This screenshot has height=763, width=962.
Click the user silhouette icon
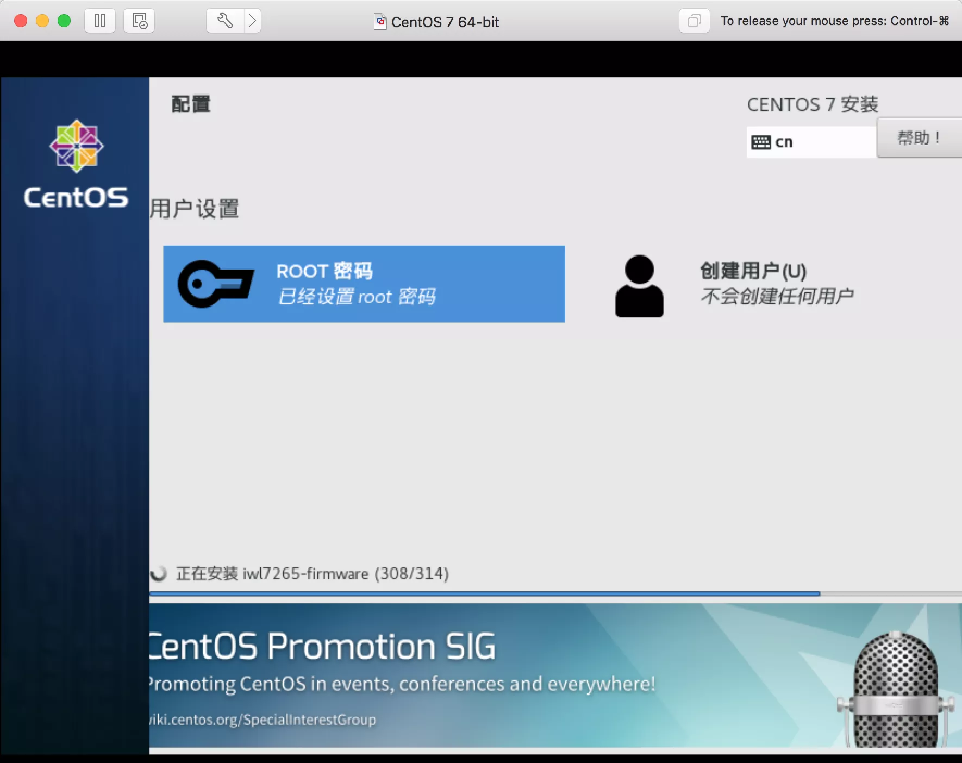click(x=639, y=286)
